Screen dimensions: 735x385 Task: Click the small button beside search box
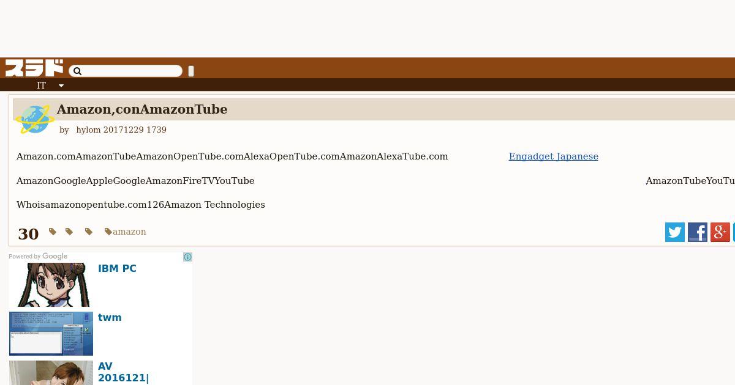tap(191, 71)
